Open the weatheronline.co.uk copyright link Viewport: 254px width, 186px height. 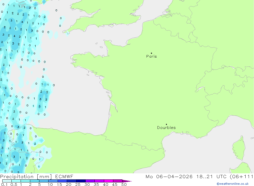point(233,184)
